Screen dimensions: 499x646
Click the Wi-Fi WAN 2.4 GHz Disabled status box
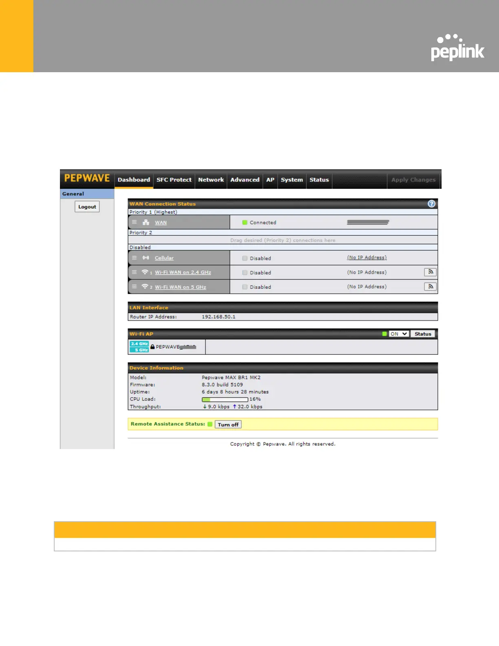[x=245, y=272]
